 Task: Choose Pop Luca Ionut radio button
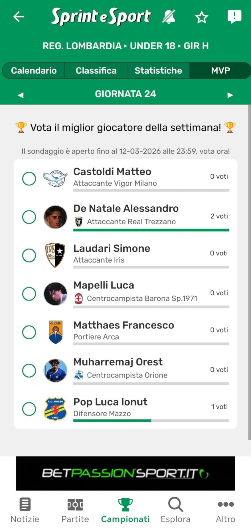click(29, 409)
